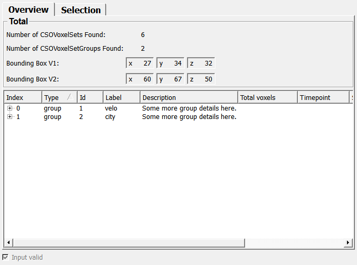Click the horizontal scrollbar left arrow

8,242
